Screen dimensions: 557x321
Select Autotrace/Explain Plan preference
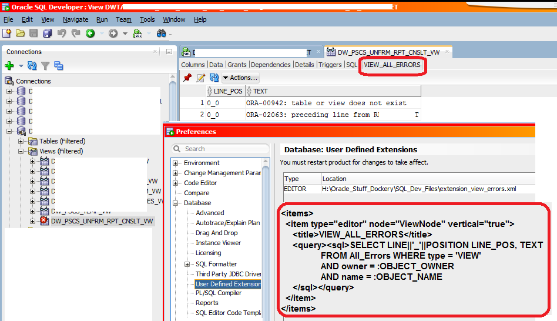click(228, 223)
